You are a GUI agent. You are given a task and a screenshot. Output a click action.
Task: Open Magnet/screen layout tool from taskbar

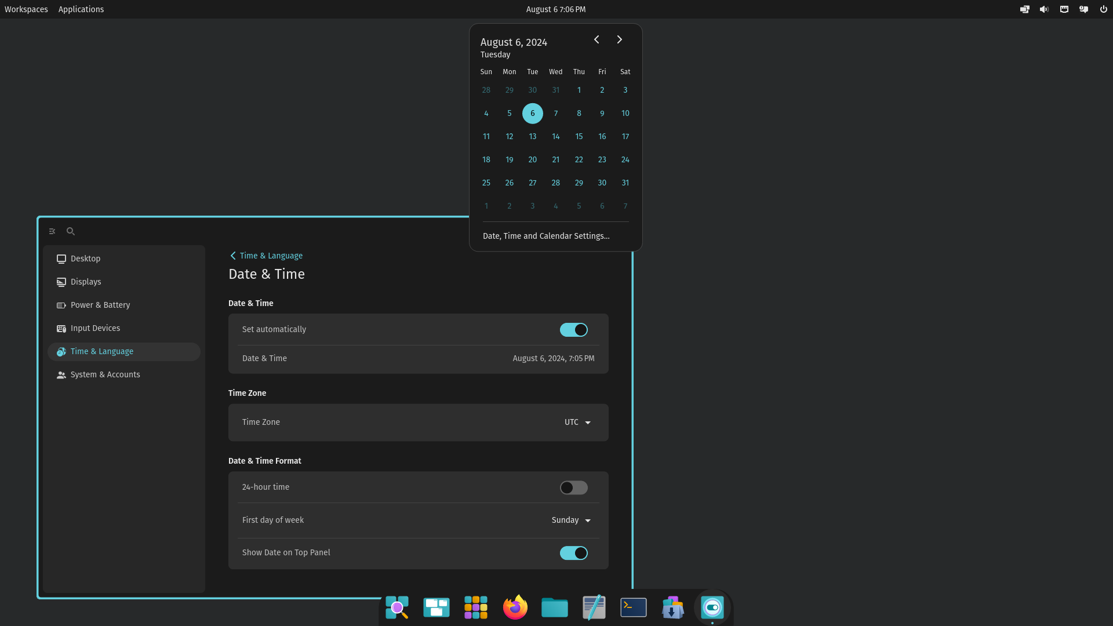pyautogui.click(x=437, y=606)
